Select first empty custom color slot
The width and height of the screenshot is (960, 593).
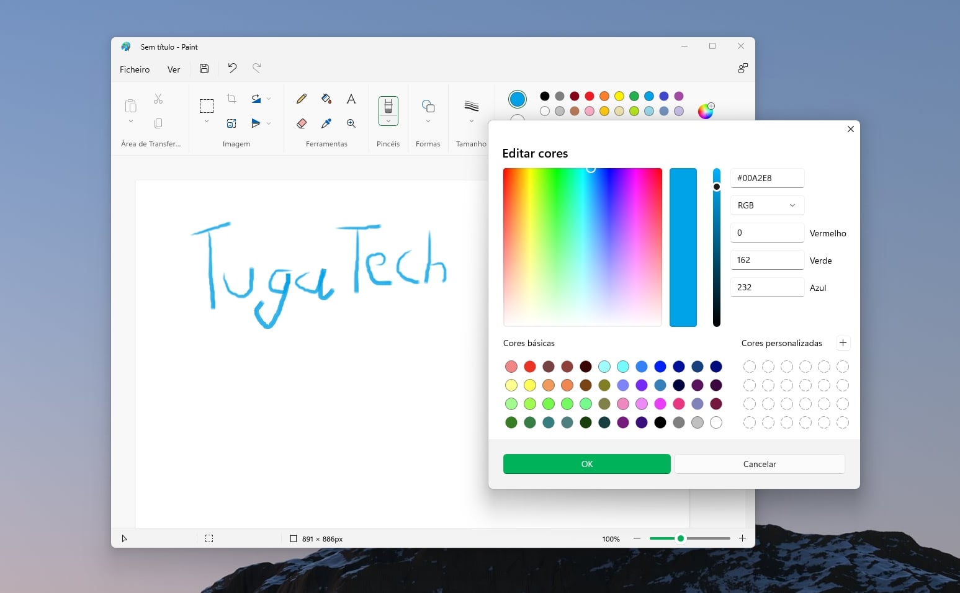(x=750, y=367)
